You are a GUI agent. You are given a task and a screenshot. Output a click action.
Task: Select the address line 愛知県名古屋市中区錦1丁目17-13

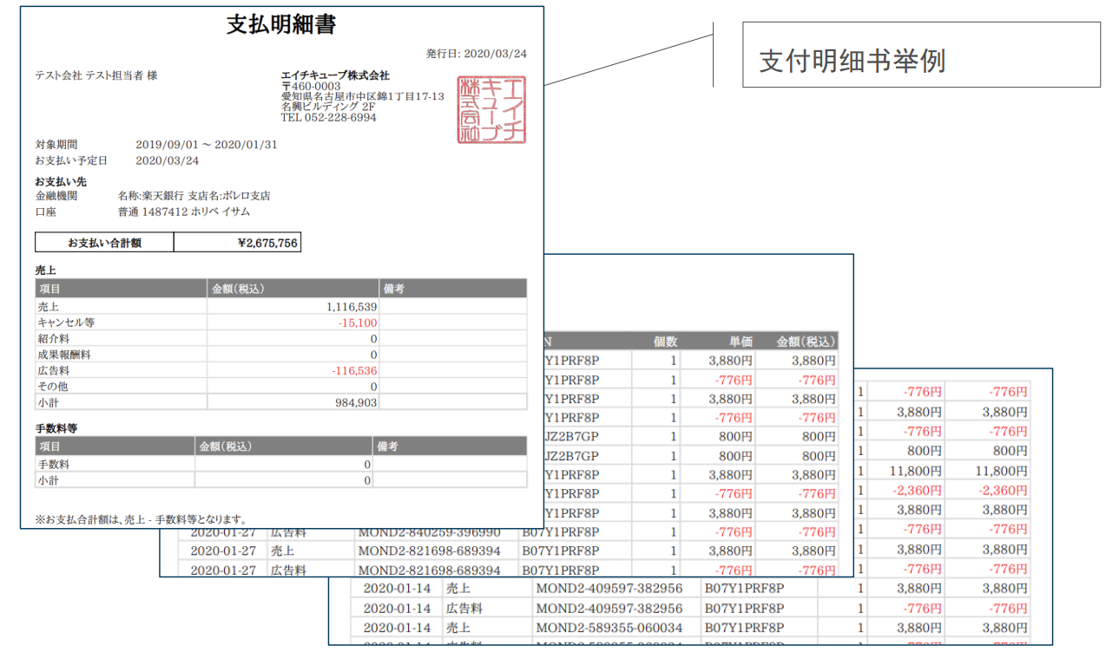coord(362,97)
